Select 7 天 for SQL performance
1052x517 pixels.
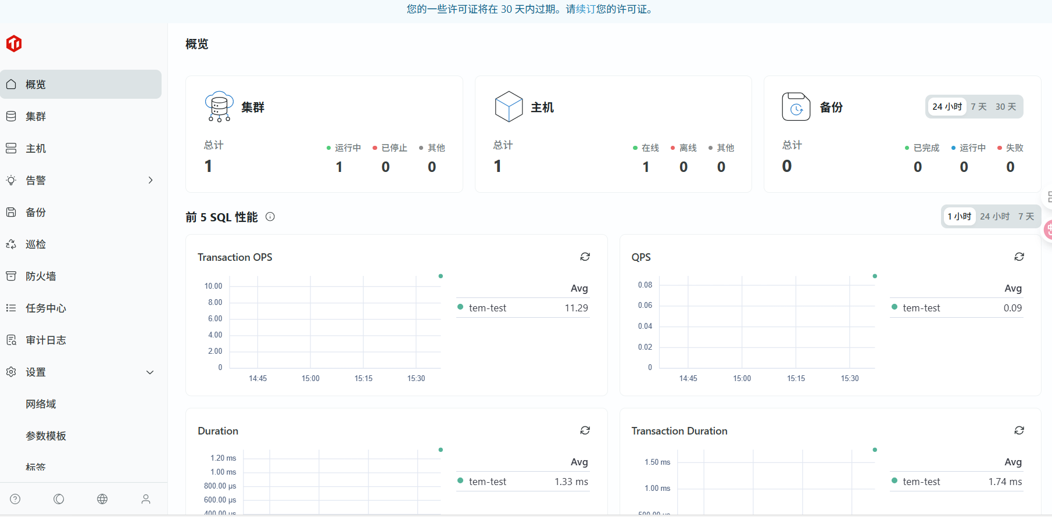coord(1026,217)
